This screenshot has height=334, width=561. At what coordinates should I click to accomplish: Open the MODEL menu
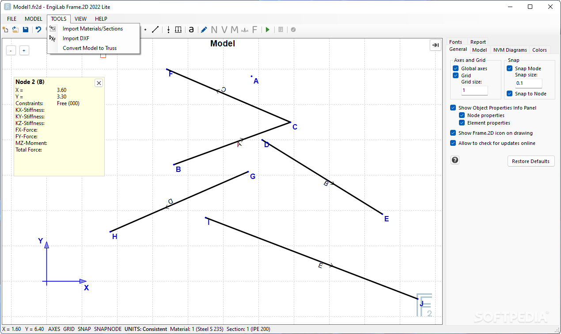click(34, 19)
